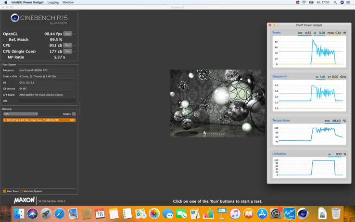Click the Ref. Match 99.5 % value

click(56, 39)
